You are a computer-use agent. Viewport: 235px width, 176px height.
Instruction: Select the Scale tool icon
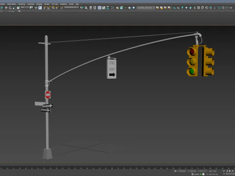pos(14,8)
